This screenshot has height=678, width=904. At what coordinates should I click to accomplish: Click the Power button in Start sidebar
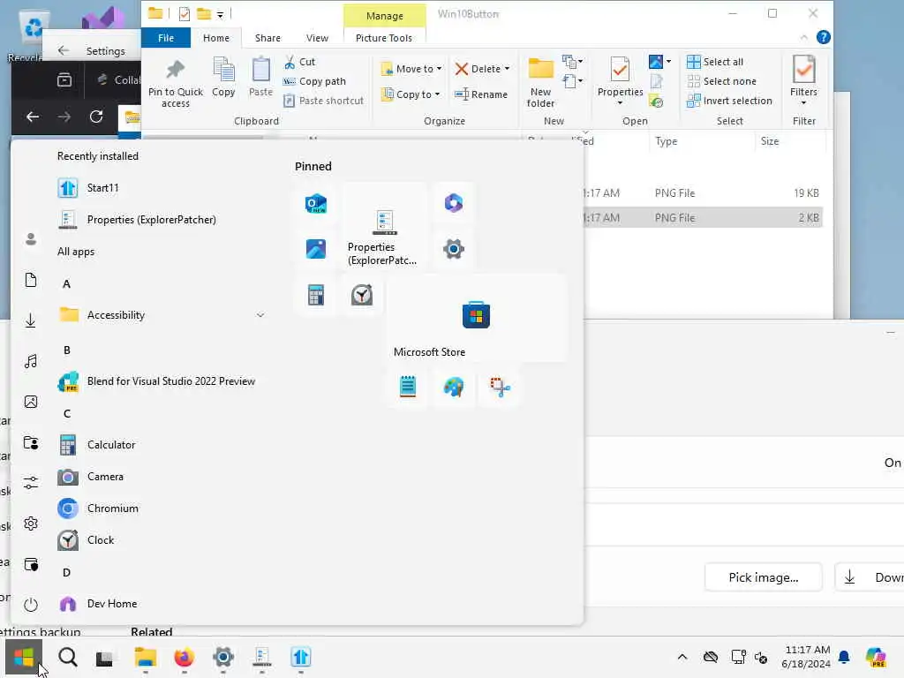31,605
